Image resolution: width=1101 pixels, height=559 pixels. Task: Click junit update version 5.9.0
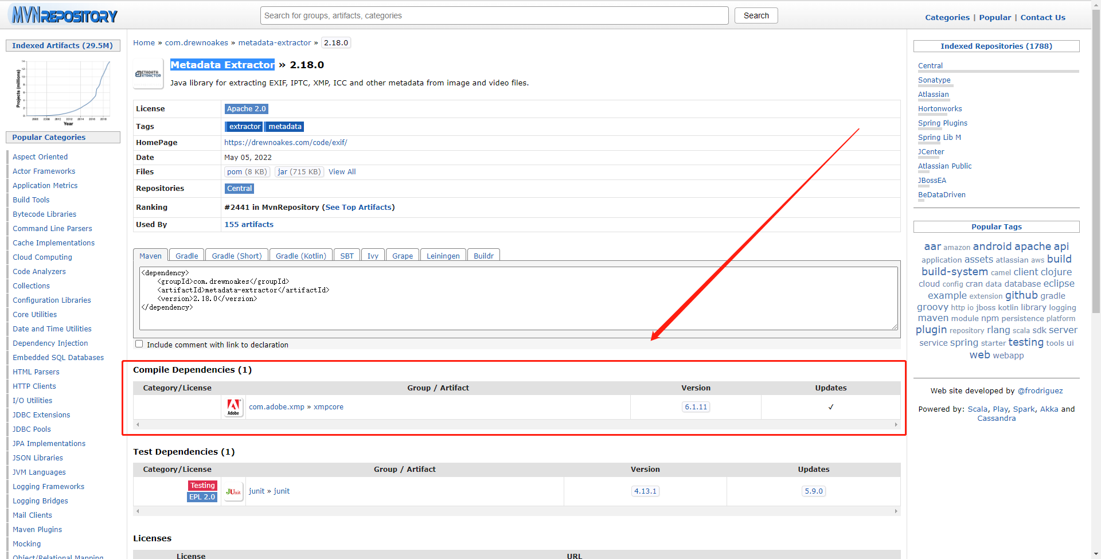[x=813, y=491]
